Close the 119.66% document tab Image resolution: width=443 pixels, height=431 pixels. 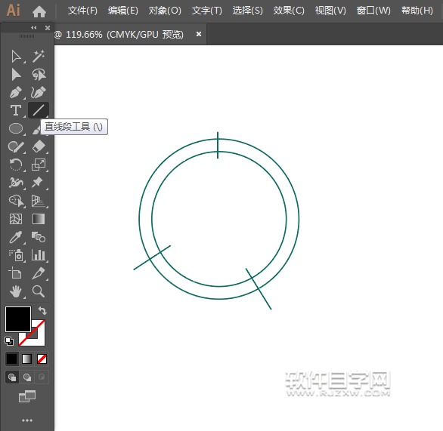tap(199, 34)
